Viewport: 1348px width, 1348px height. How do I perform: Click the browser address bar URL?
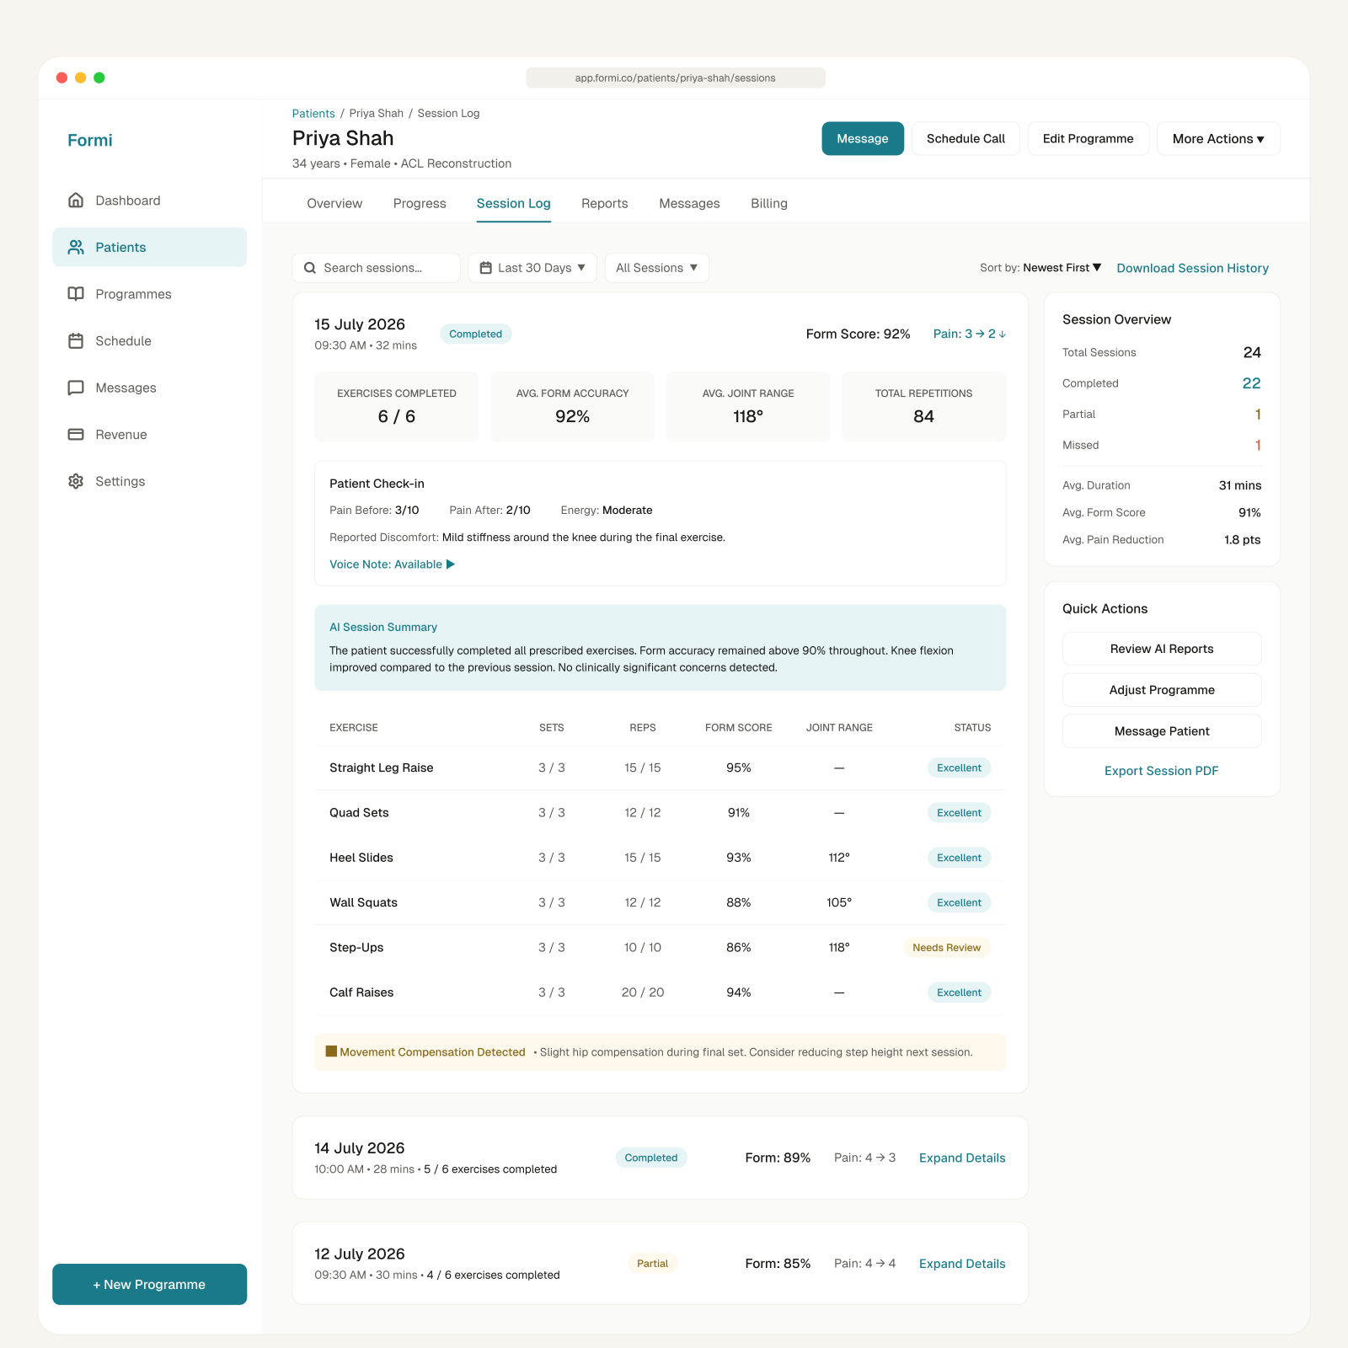[676, 78]
